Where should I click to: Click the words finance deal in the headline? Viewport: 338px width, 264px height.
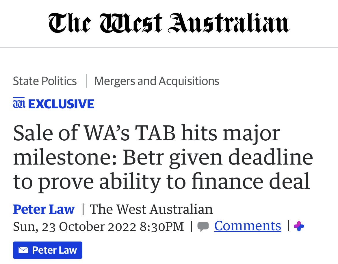click(251, 182)
